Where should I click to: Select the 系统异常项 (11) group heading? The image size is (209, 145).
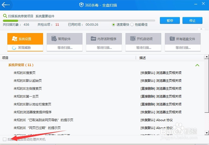point(21,65)
